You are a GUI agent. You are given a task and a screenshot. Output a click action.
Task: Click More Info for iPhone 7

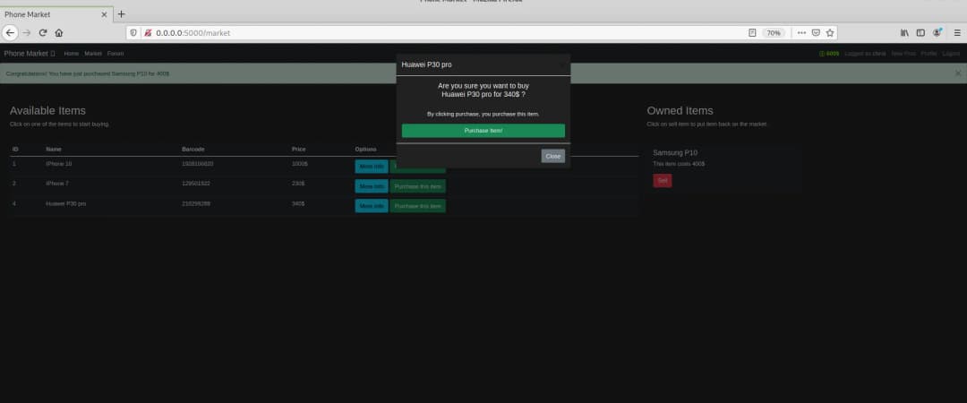(372, 186)
